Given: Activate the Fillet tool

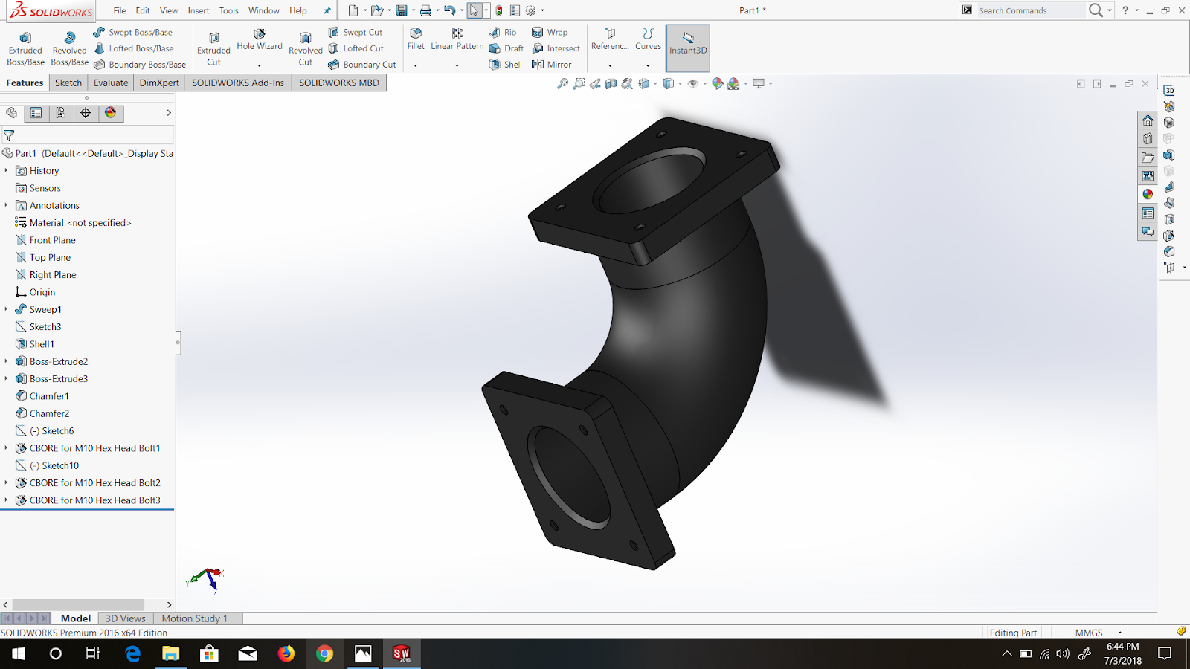Looking at the screenshot, I should (415, 43).
